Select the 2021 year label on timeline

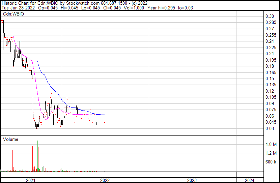pyautogui.click(x=31, y=180)
